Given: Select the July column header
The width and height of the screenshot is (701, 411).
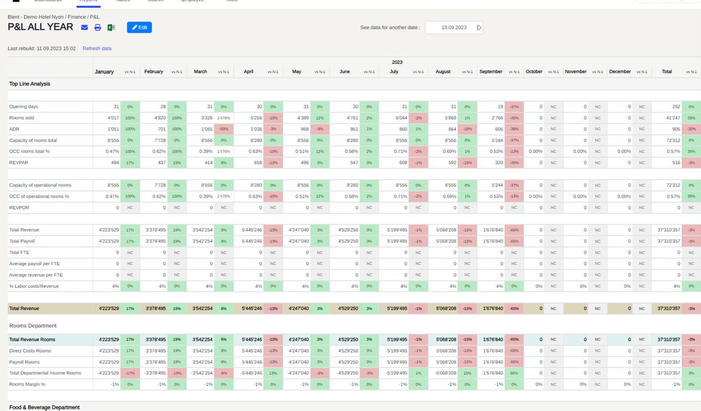Looking at the screenshot, I should [394, 71].
